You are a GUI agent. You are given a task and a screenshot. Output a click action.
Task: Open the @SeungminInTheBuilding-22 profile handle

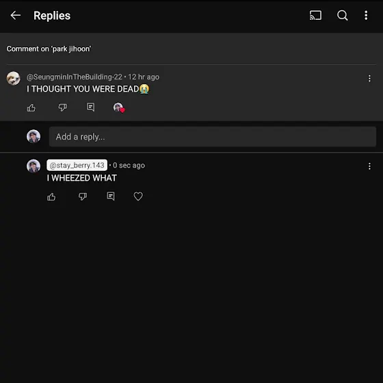click(75, 77)
